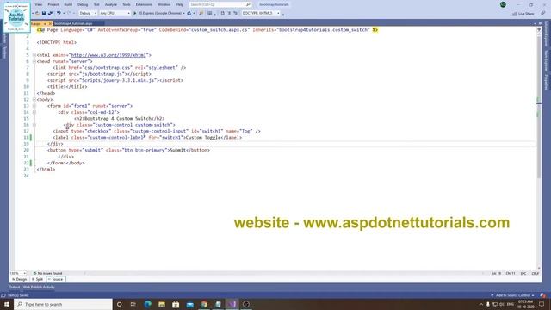Collapse the form element at line 13
This screenshot has height=310, width=551.
point(34,106)
